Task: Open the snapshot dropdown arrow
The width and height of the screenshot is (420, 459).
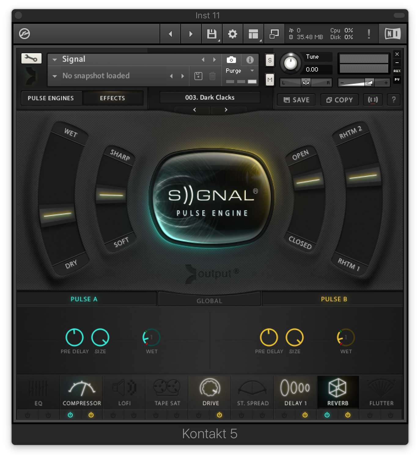Action: [55, 76]
